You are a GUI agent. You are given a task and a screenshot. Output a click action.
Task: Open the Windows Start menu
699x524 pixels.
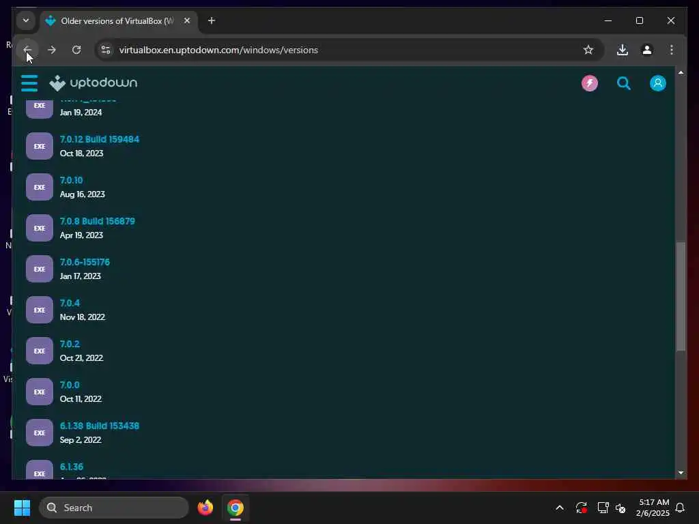[x=22, y=508]
